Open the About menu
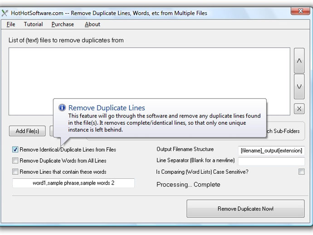Screen dimensions: 313x235 pos(93,24)
